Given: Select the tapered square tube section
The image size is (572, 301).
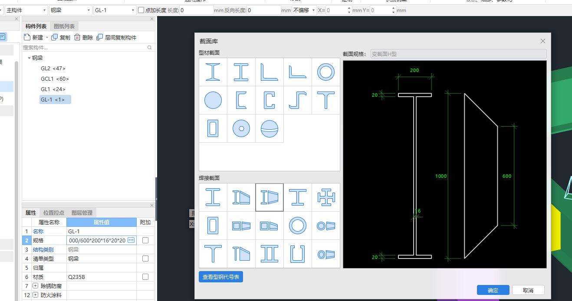Looking at the screenshot, I should point(241,226).
